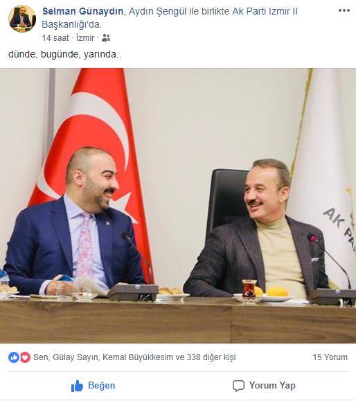
Task: Click the red heart reaction icon
Action: [x=25, y=357]
